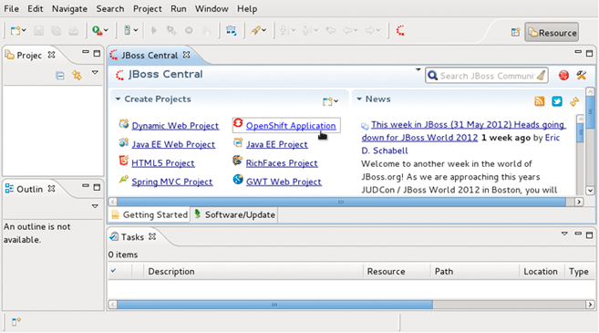The height and width of the screenshot is (333, 599).
Task: Click Collapse All in Project Explorer
Action: (x=60, y=76)
